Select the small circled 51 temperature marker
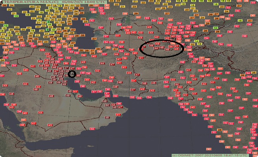Viewport: 258px width, 157px height. [72, 73]
